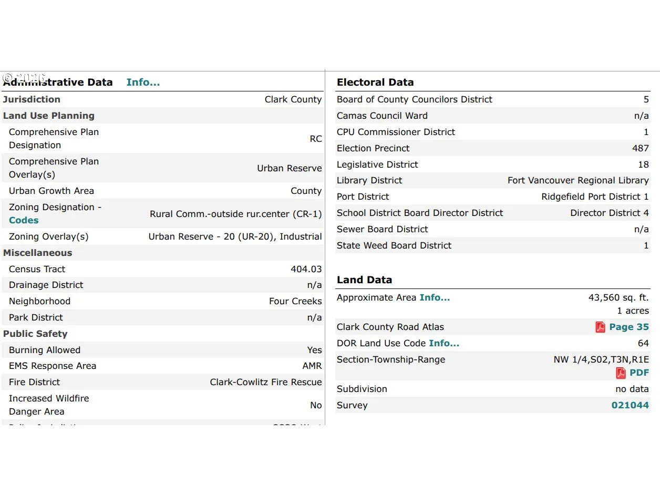
Task: Click the Land Data heading
Action: point(364,280)
